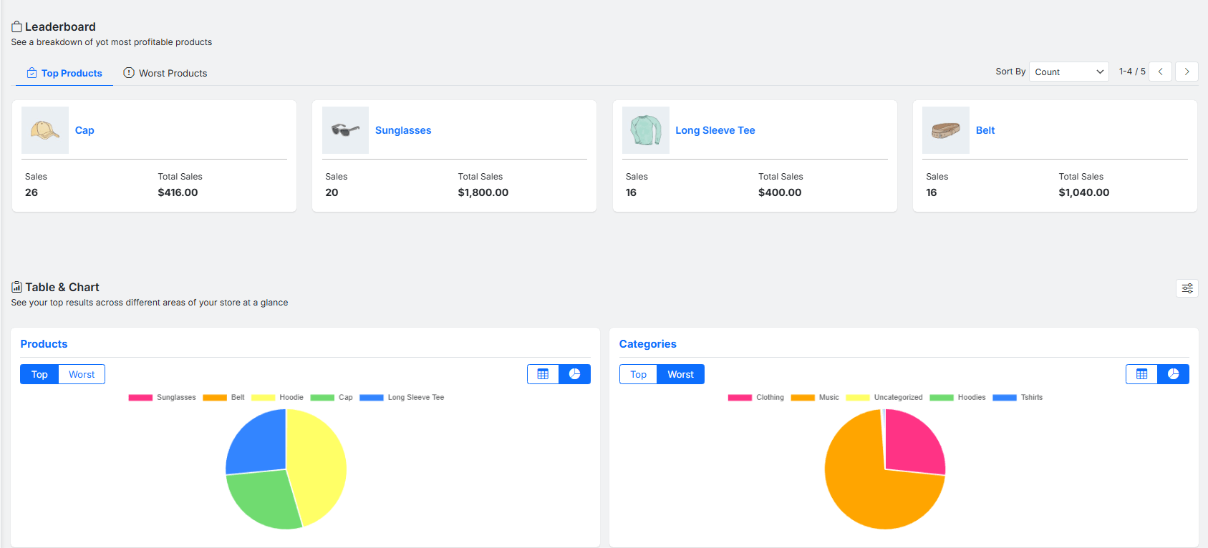Toggle Tshirts legend color swatch
Screen dimensions: 1208x548
(1005, 397)
